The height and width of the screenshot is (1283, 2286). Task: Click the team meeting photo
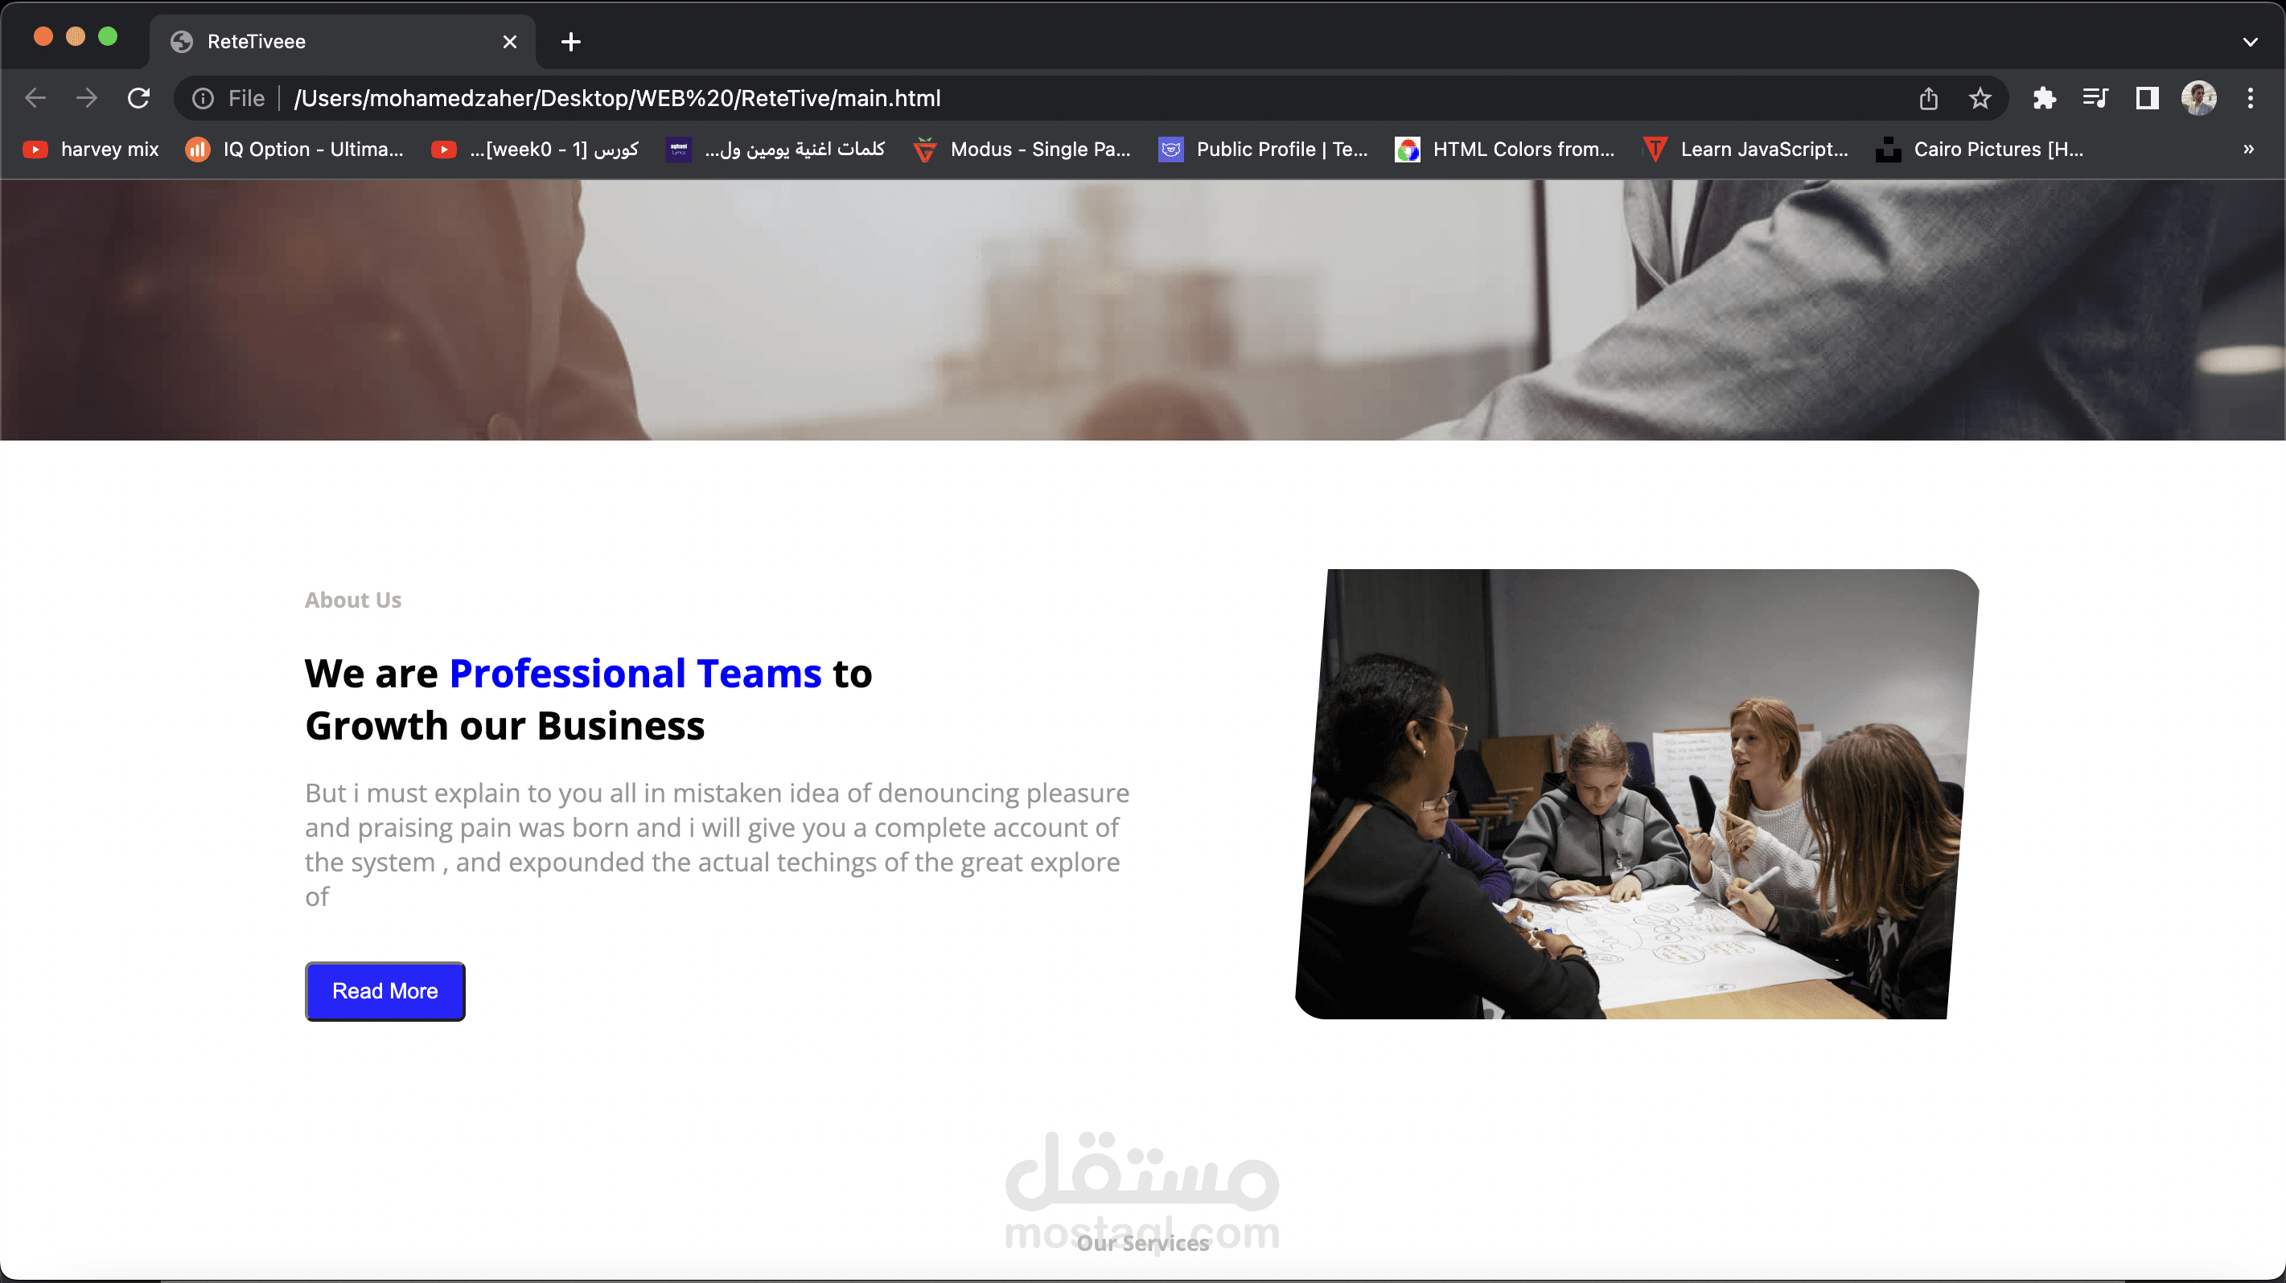pyautogui.click(x=1636, y=793)
